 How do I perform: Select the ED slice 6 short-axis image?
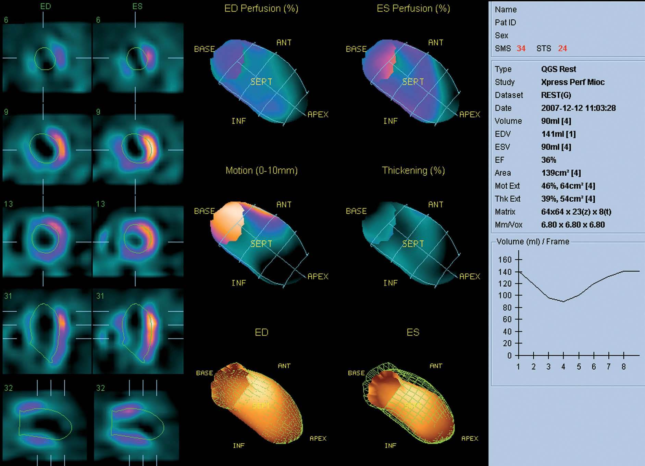point(47,58)
